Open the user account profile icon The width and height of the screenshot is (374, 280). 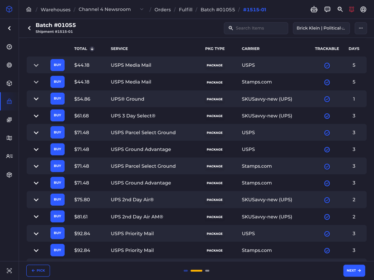coord(363,9)
